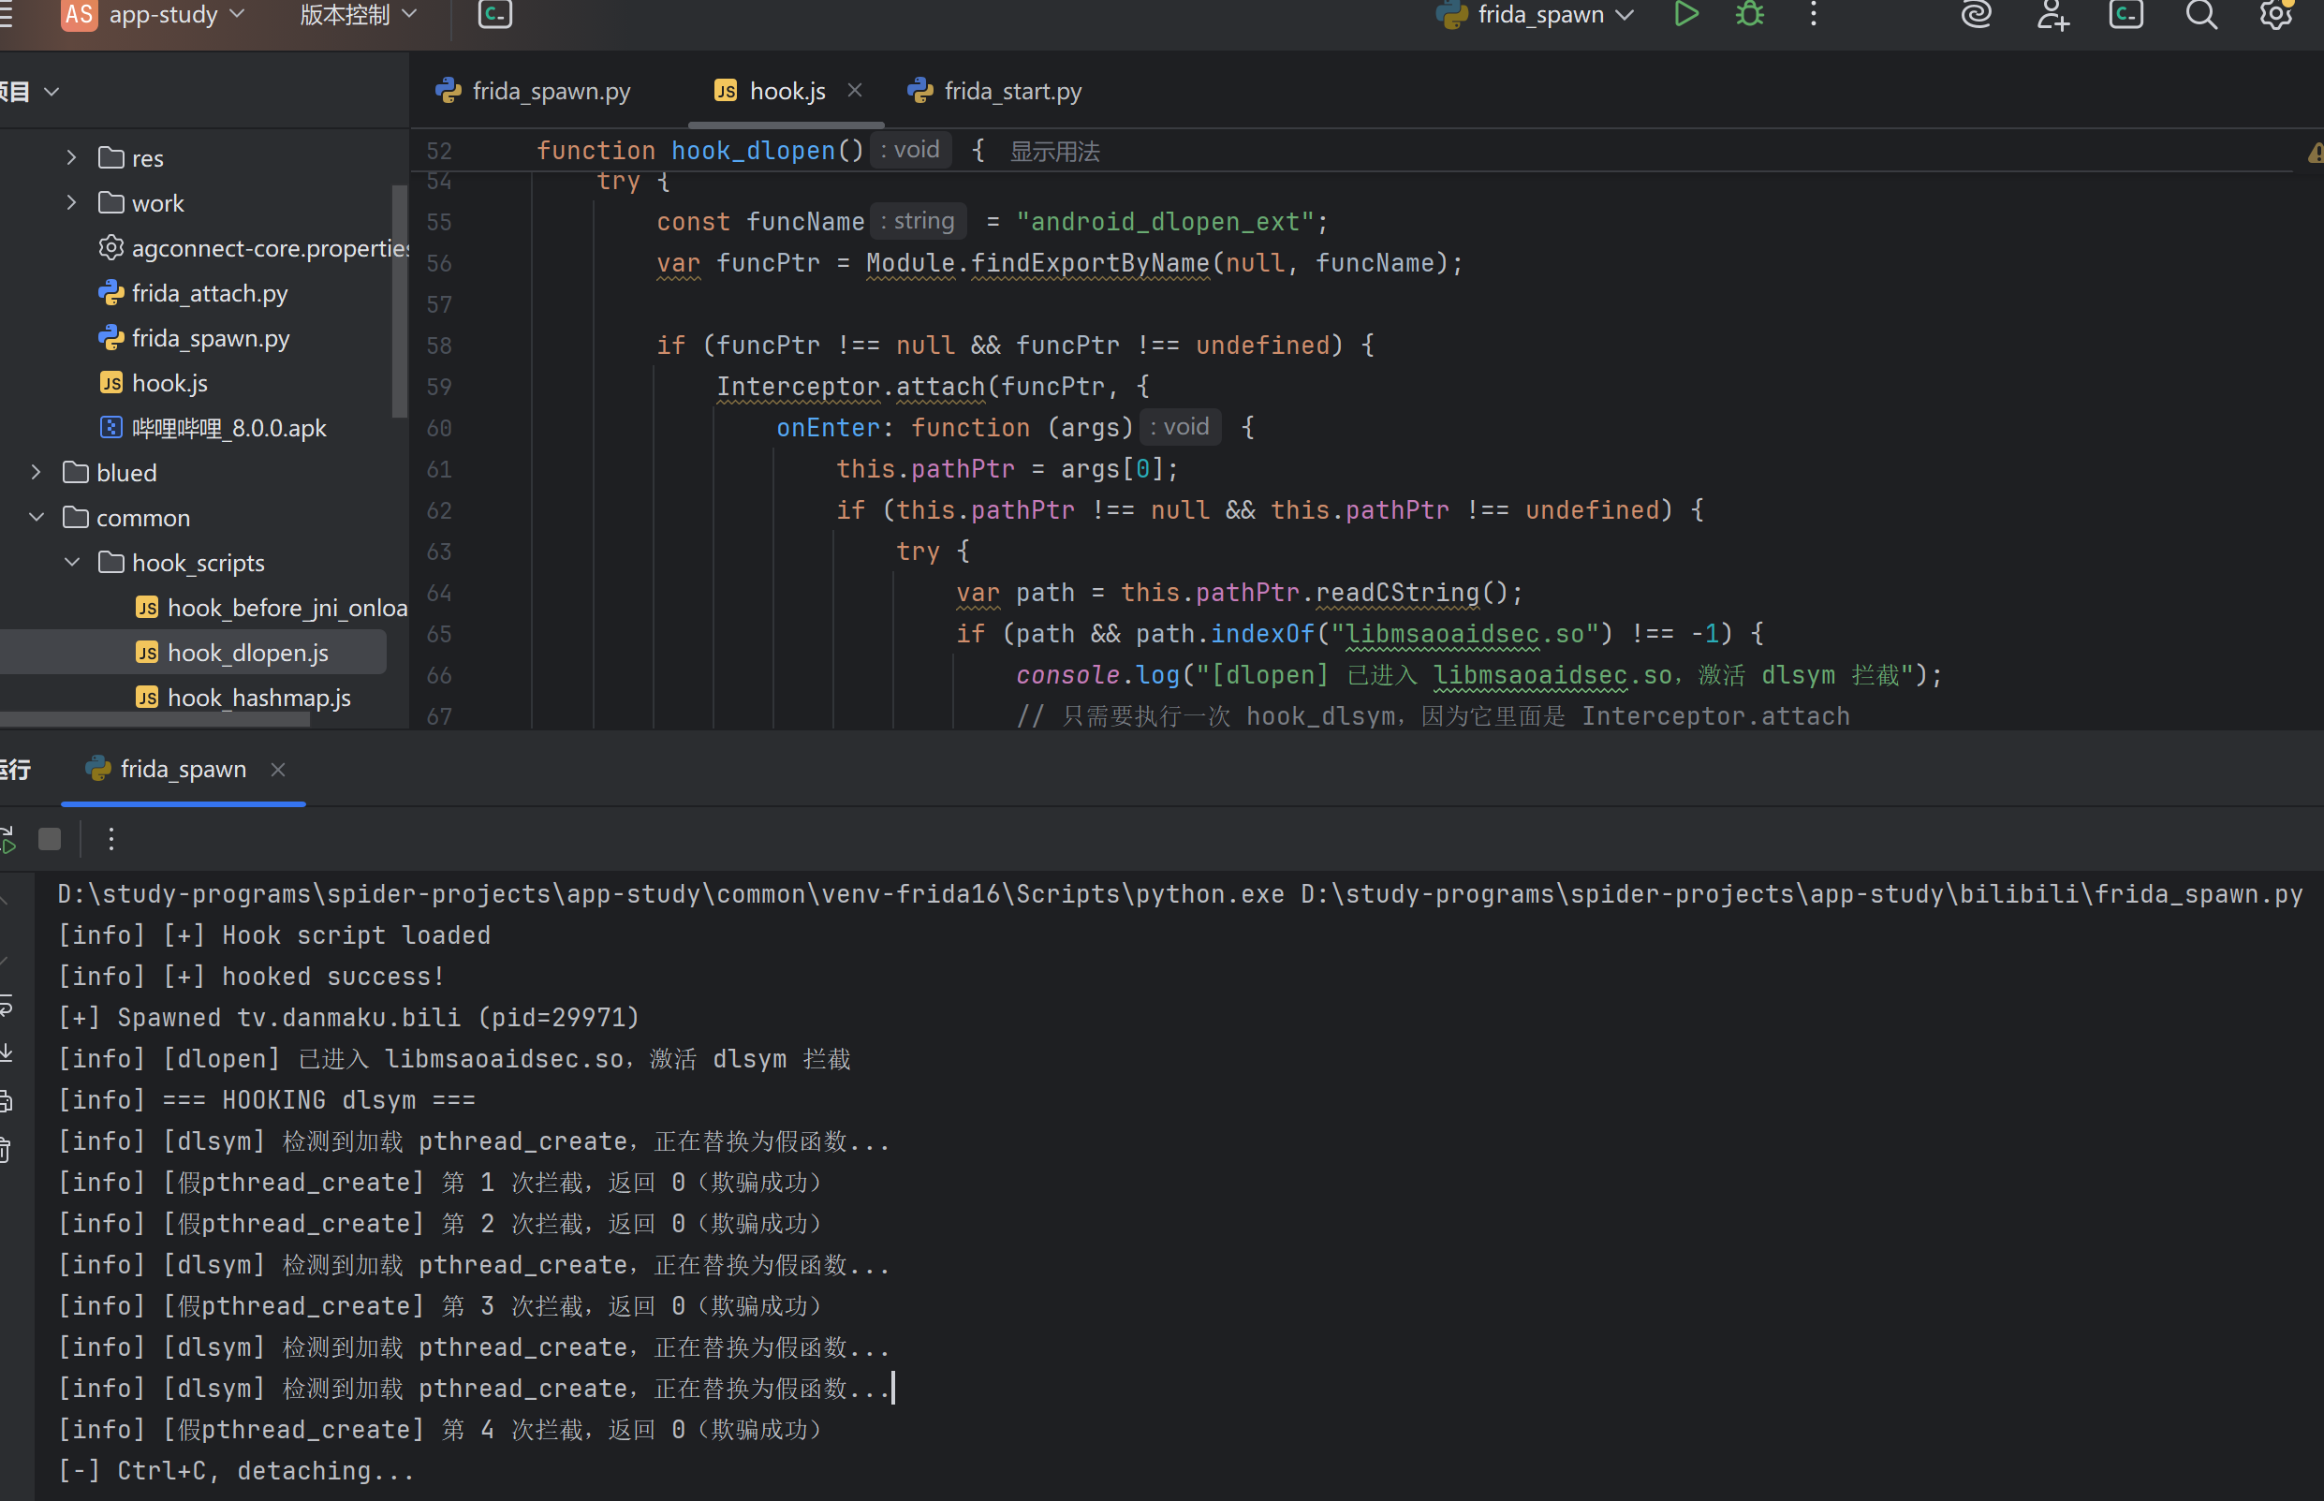The width and height of the screenshot is (2324, 1501).
Task: Open the frida_spawn run configuration dropdown
Action: point(1535,15)
